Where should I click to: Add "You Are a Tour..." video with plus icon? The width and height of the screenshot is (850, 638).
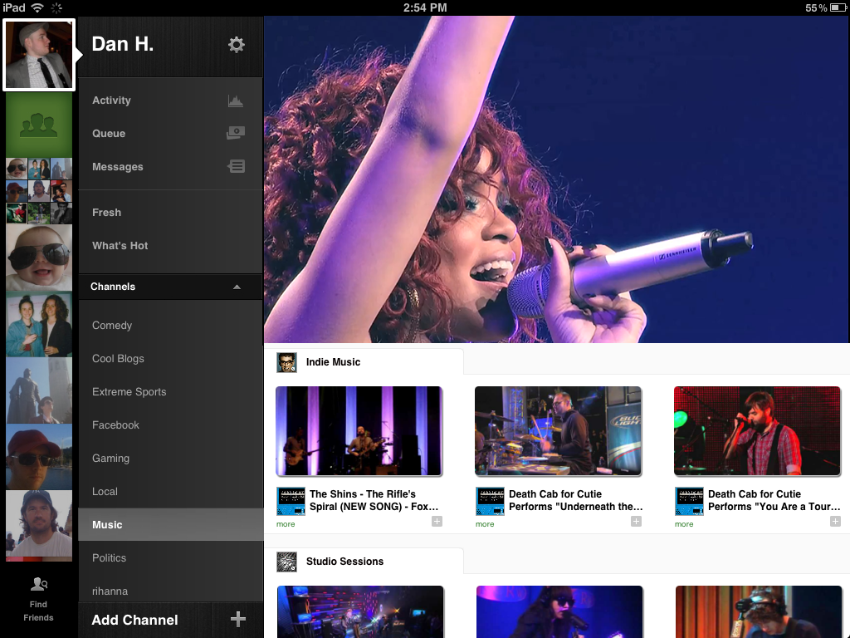point(835,522)
